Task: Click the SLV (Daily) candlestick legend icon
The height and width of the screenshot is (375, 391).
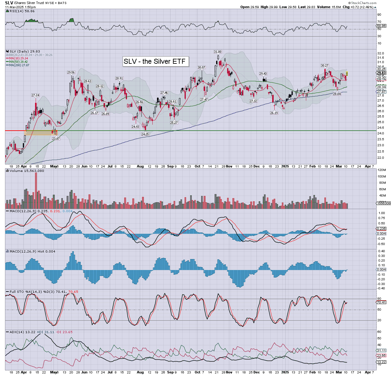Action: click(x=8, y=51)
